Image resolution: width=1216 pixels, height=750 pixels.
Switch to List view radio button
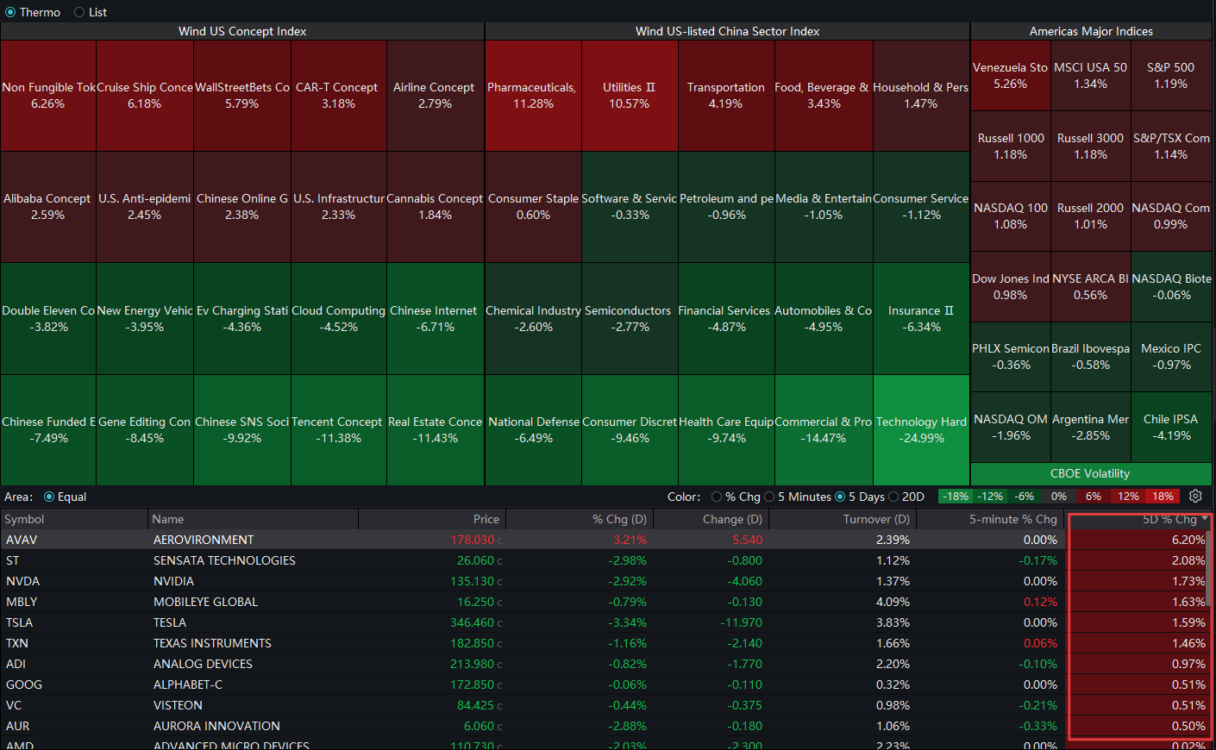coord(79,12)
